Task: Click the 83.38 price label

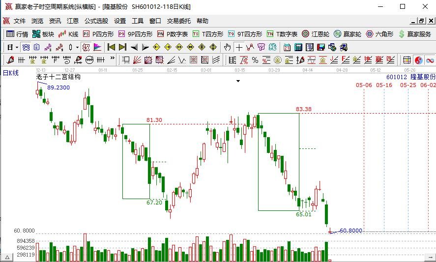Action: pos(304,109)
